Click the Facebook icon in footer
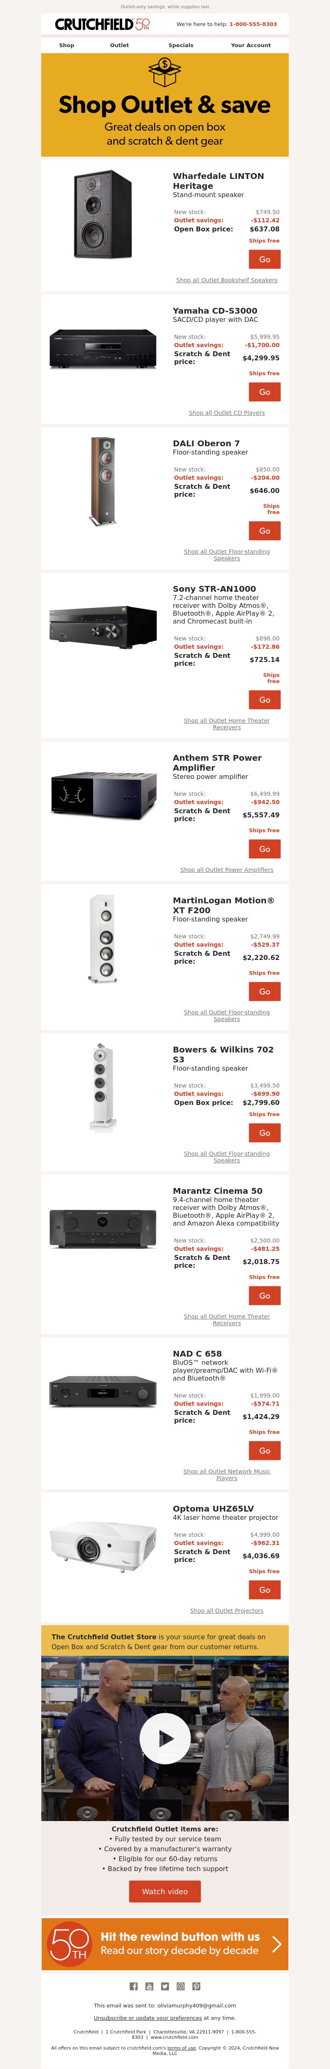This screenshot has width=330, height=2069. point(134,1986)
